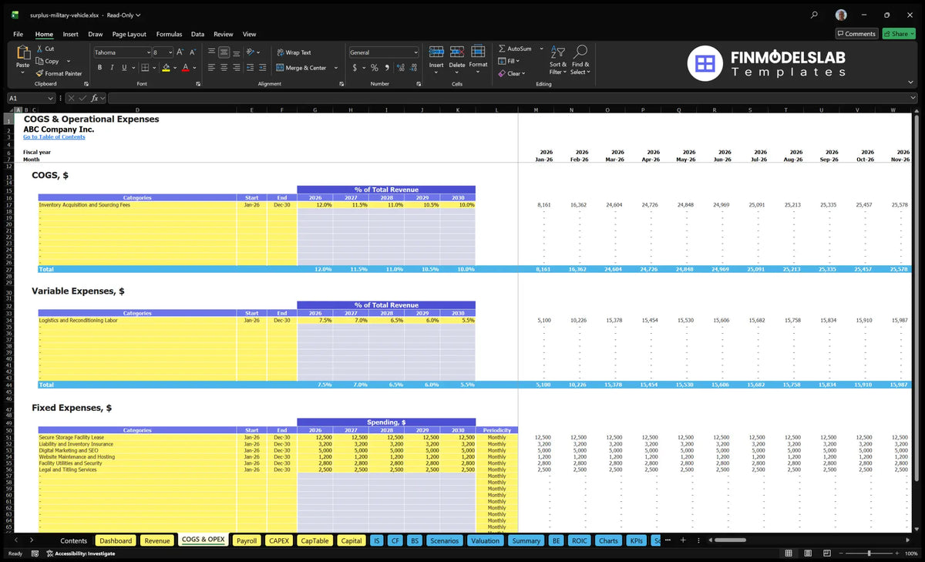Top align cell content
The width and height of the screenshot is (925, 562).
tap(211, 52)
